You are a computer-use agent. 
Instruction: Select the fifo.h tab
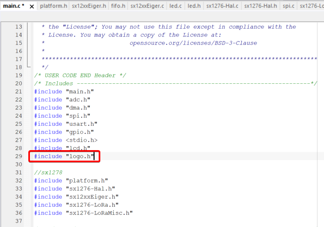pos(118,6)
